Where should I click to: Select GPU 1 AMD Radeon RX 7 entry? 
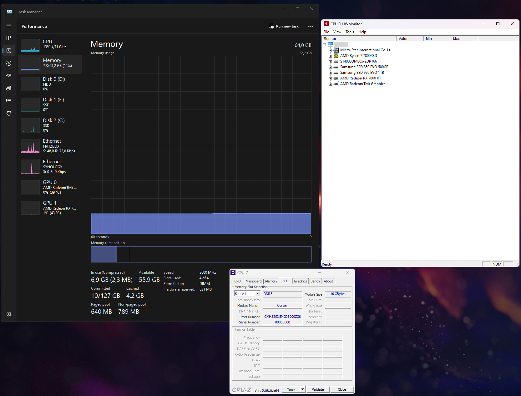(x=50, y=208)
